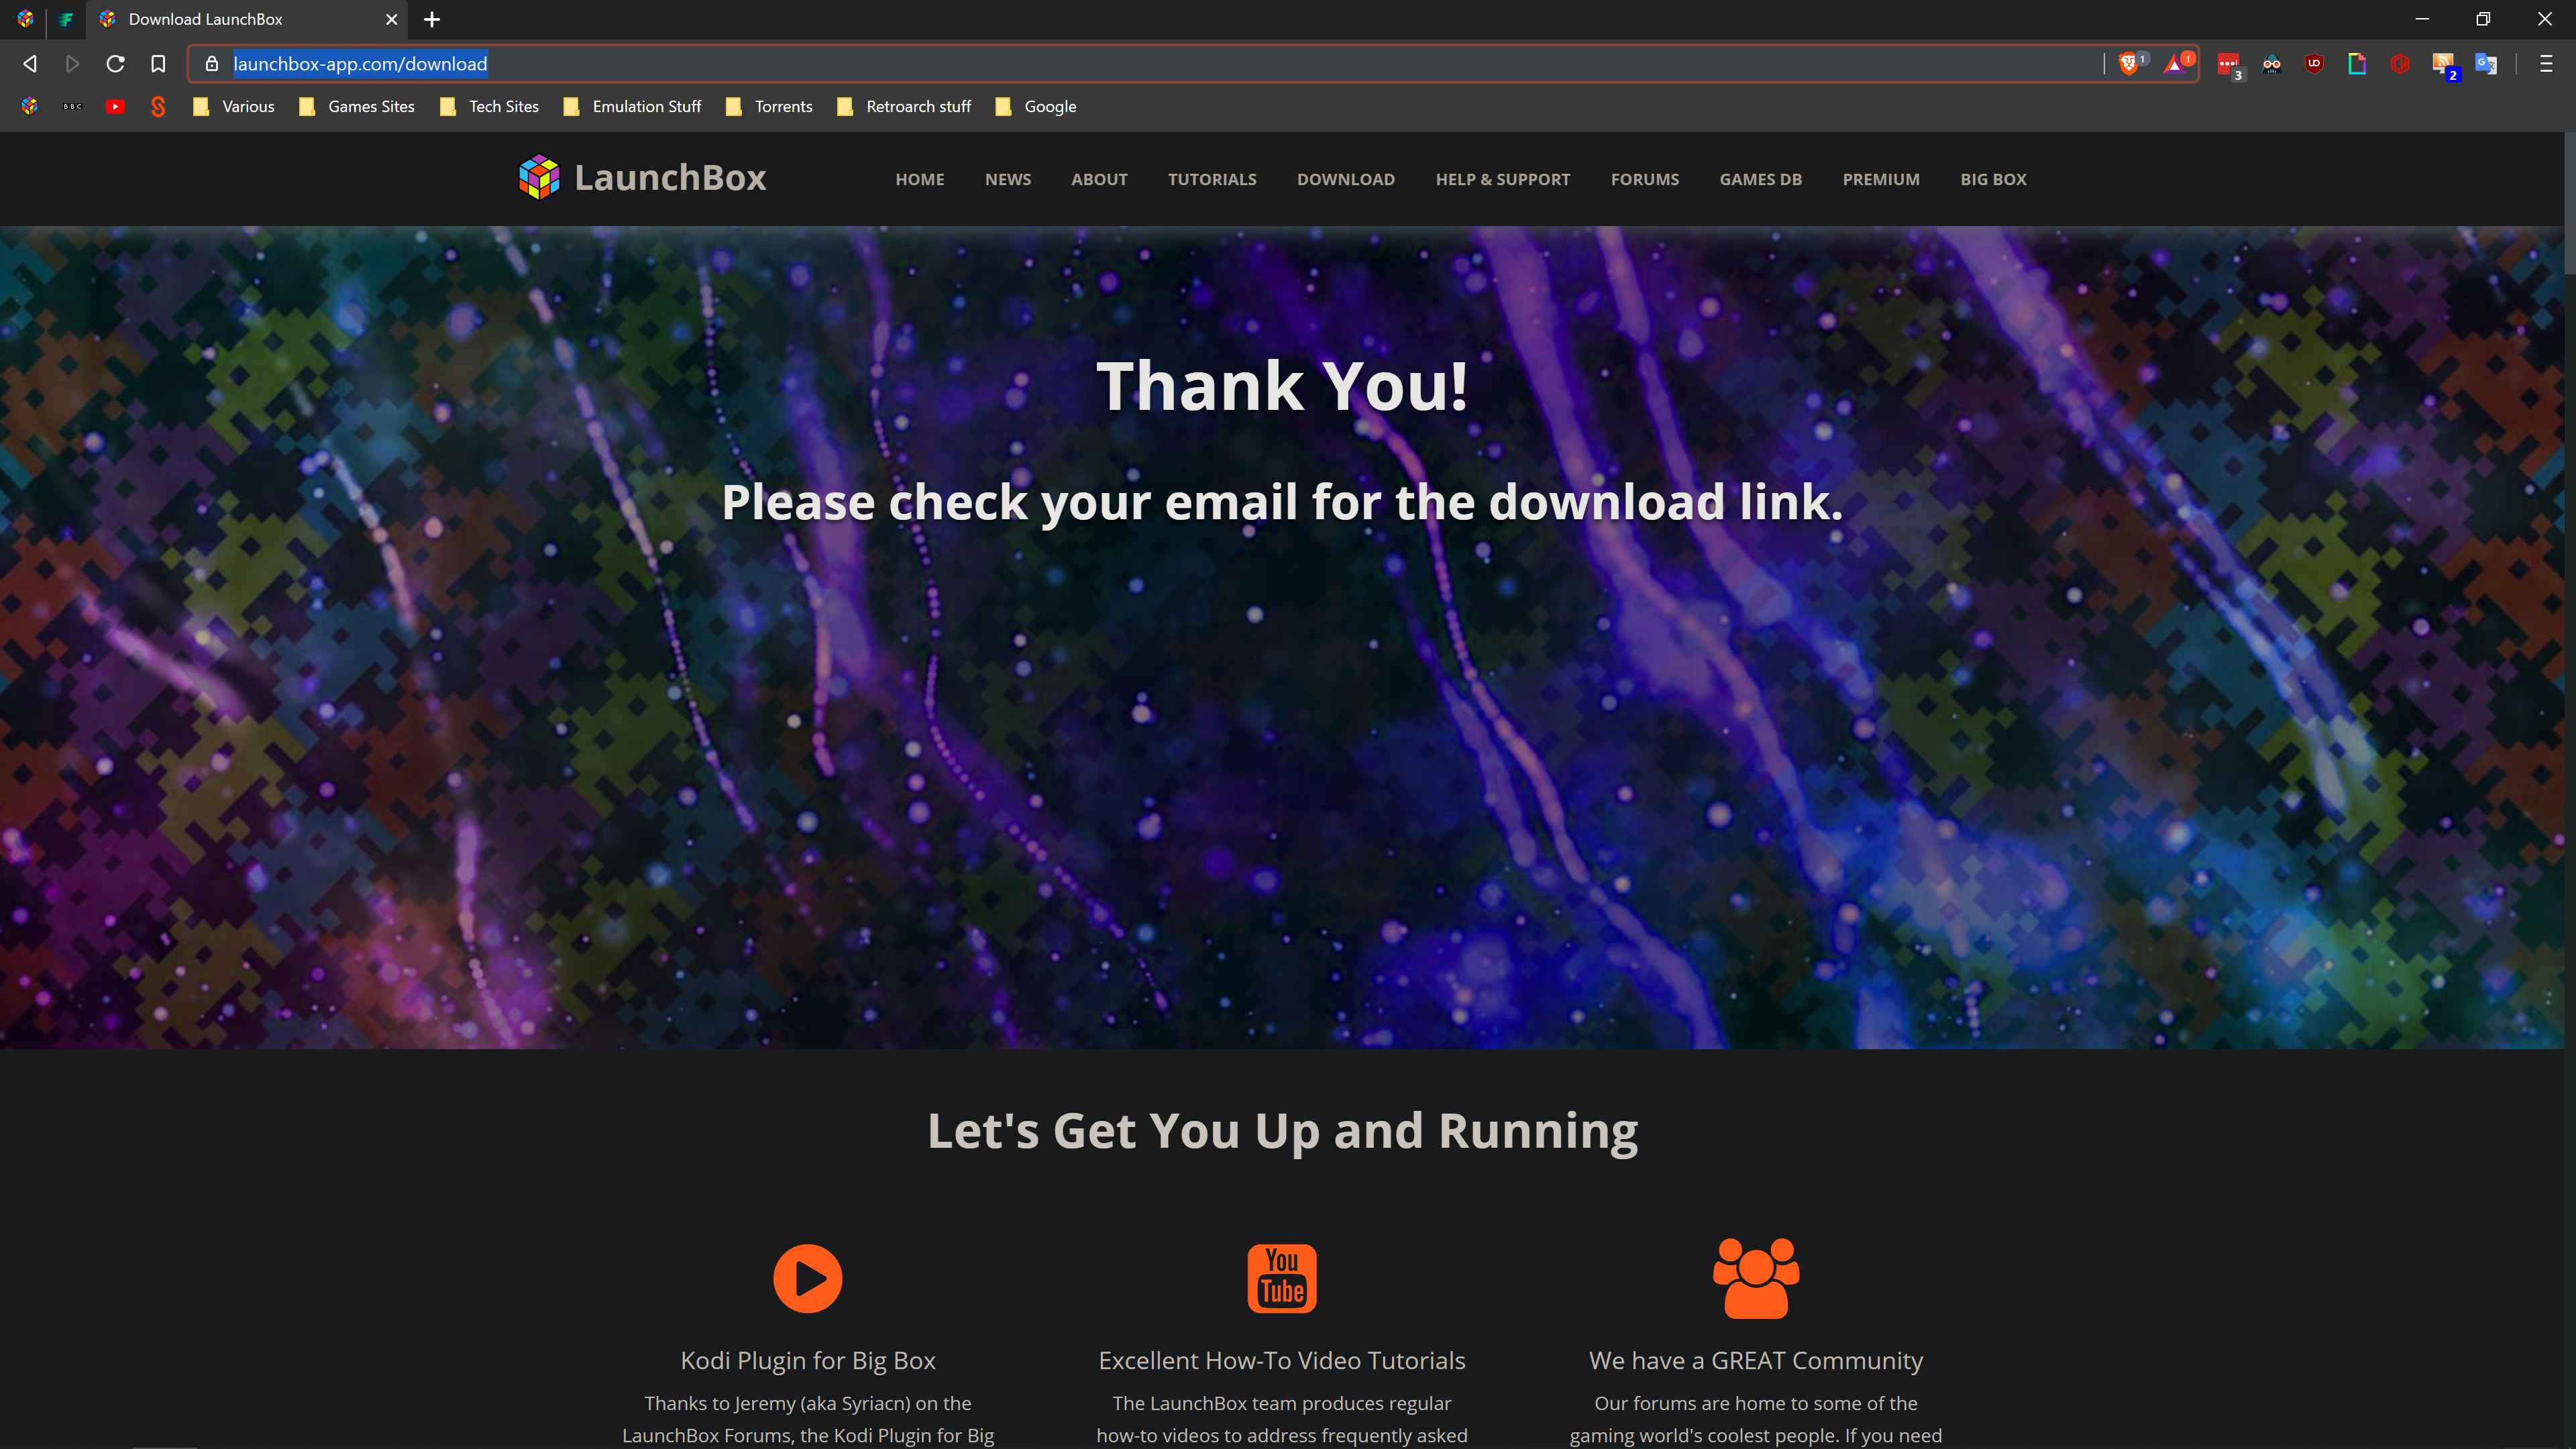Close the Download LaunchBox tab

coord(391,19)
